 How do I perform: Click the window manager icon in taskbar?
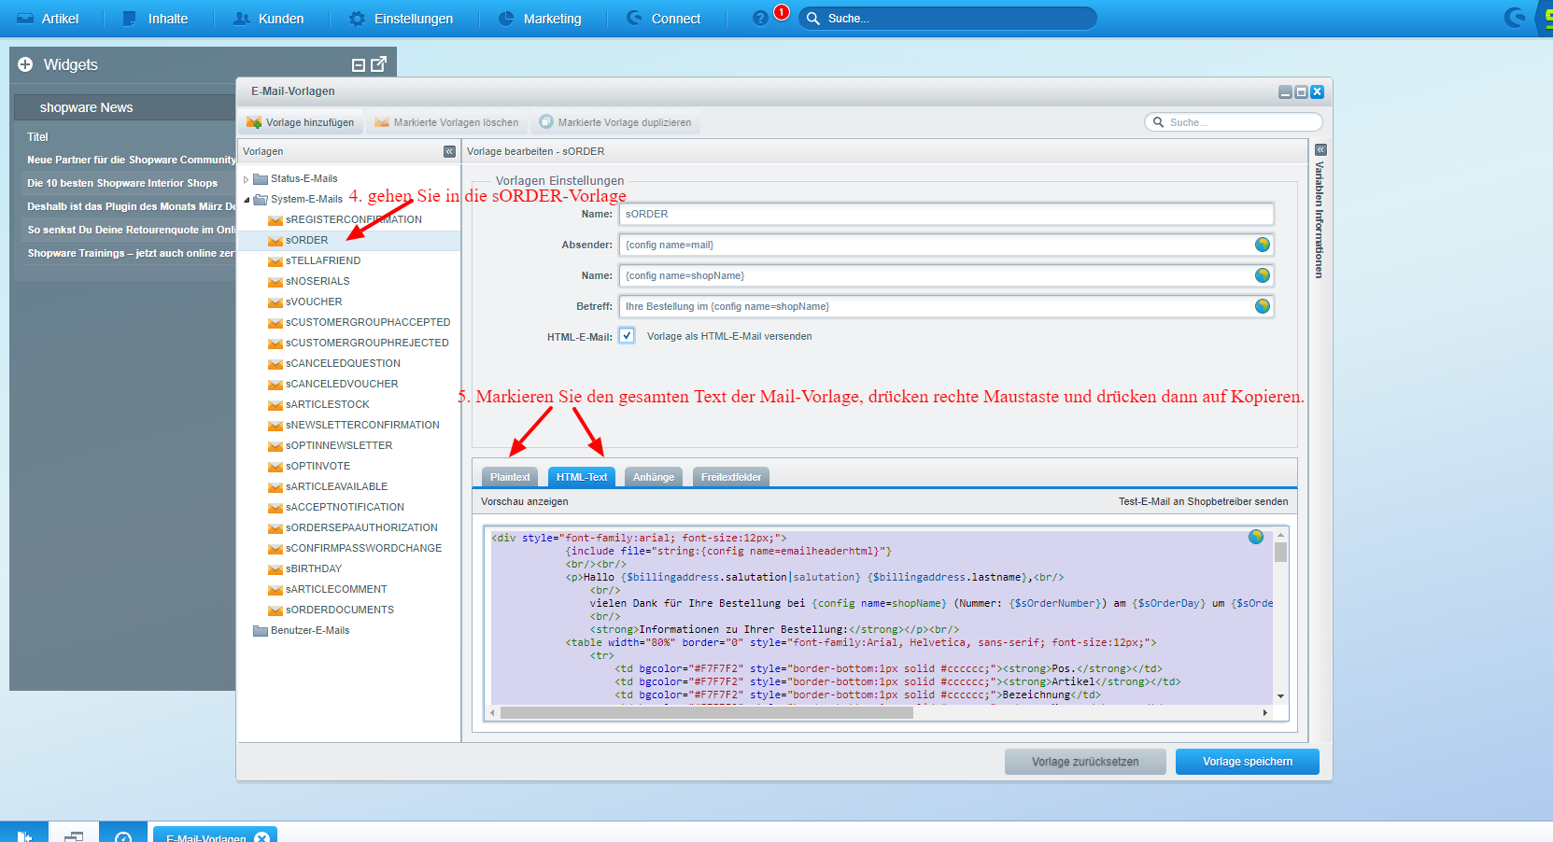pyautogui.click(x=74, y=835)
